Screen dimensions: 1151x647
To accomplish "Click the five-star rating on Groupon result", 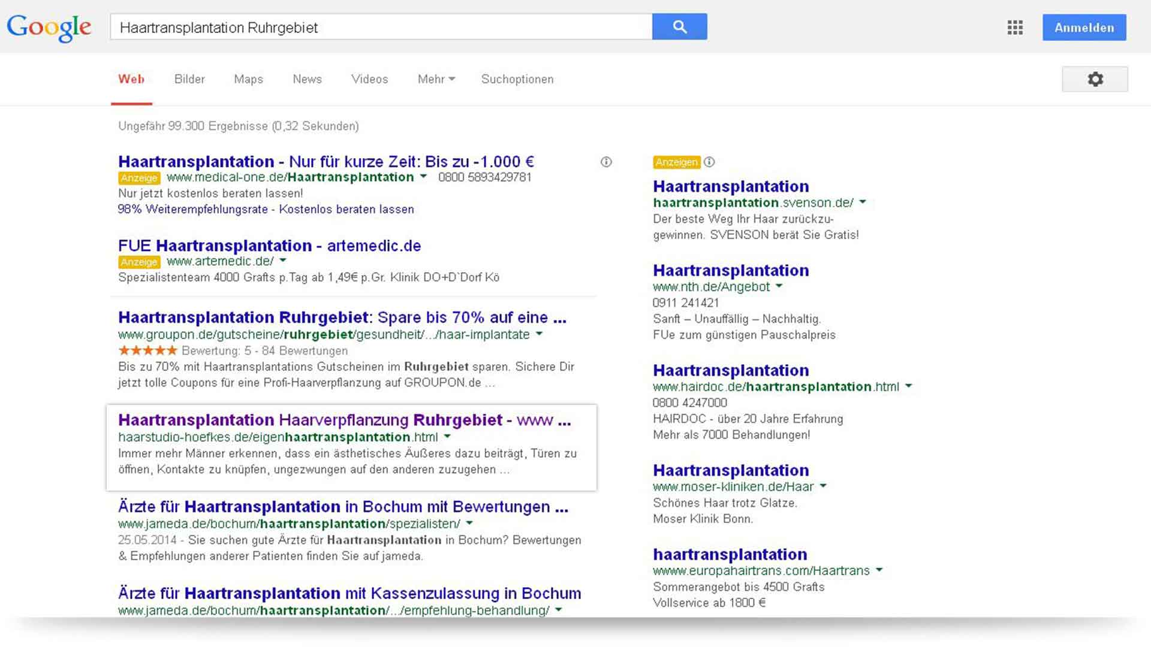I will click(147, 350).
